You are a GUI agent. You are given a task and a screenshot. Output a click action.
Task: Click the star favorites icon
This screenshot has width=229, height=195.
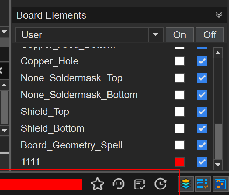coord(98,184)
